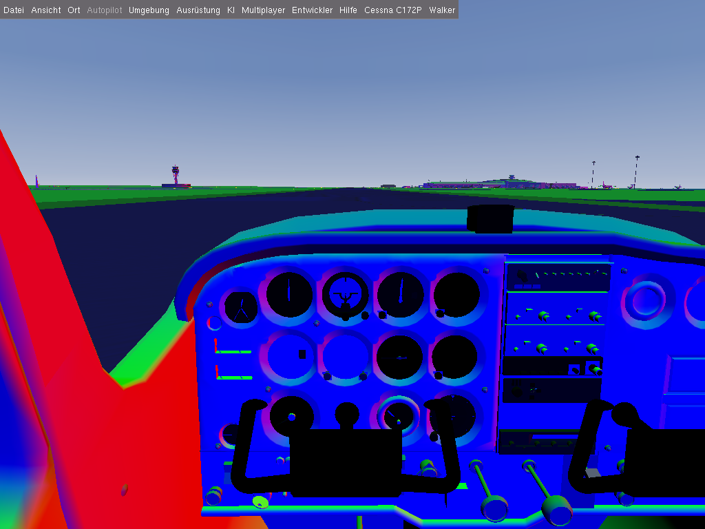Click the COMM1 radio frequency knob

pos(543,316)
